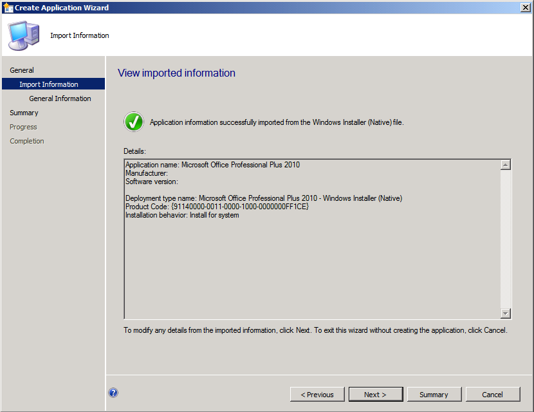
Task: Close the Create Application Wizard window
Action: tap(526, 8)
